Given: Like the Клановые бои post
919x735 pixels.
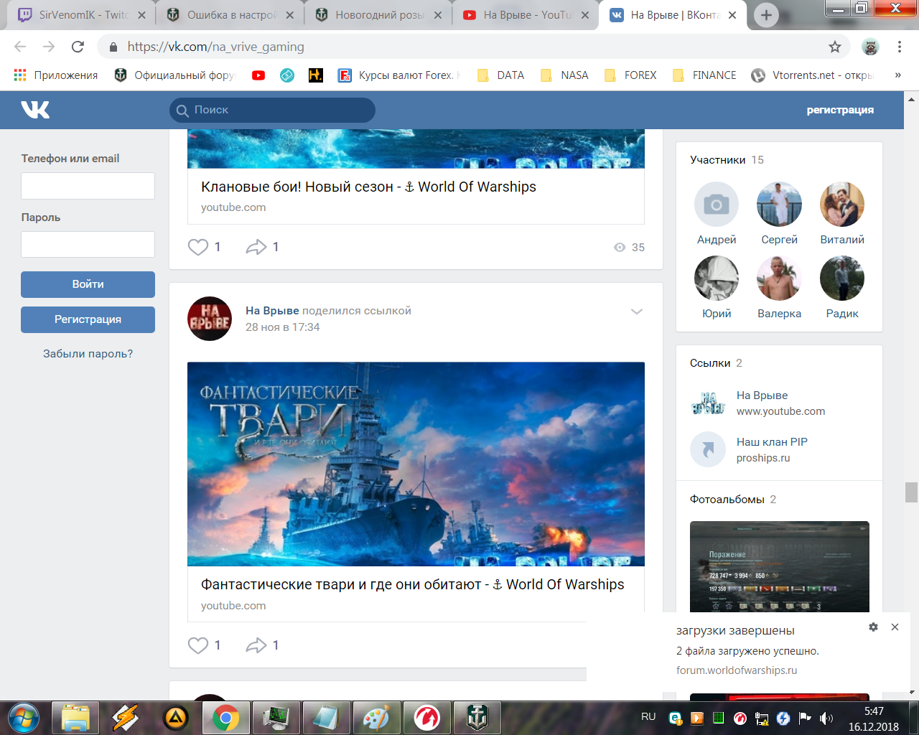Looking at the screenshot, I should tap(198, 247).
